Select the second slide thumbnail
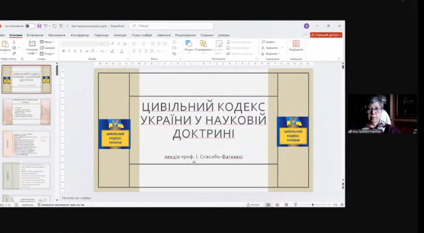The height and width of the screenshot is (233, 424). pyautogui.click(x=27, y=111)
